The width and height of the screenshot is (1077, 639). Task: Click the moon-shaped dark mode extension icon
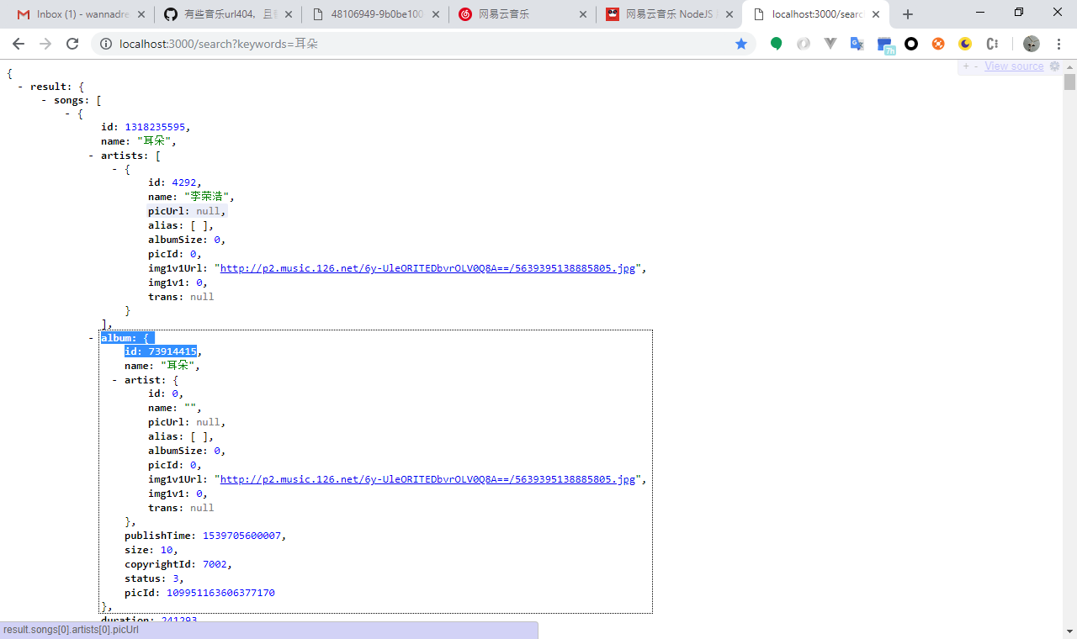tap(964, 44)
